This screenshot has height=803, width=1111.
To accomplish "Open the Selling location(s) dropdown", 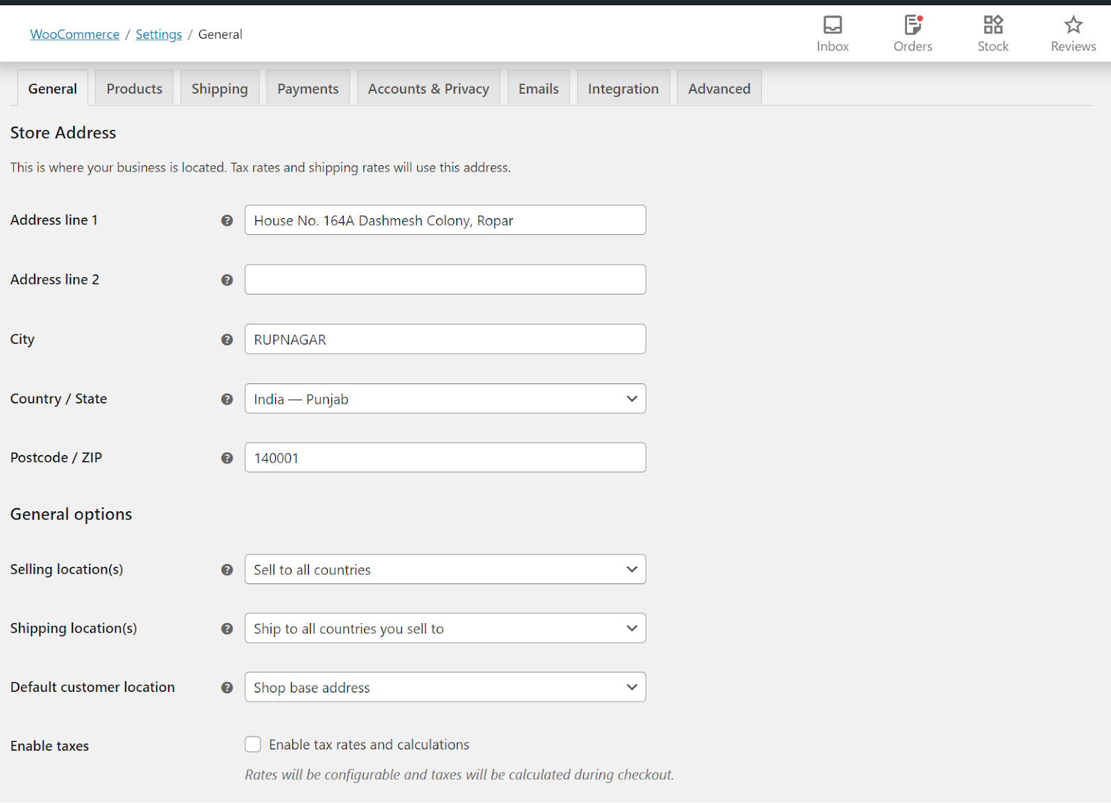I will tap(445, 570).
